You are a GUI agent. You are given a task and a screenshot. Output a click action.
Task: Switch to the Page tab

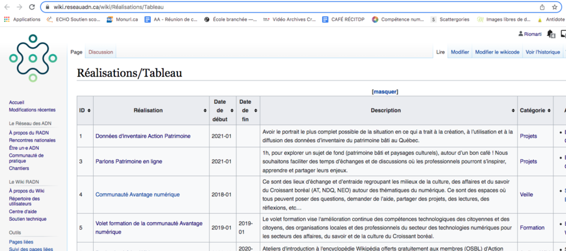(76, 52)
